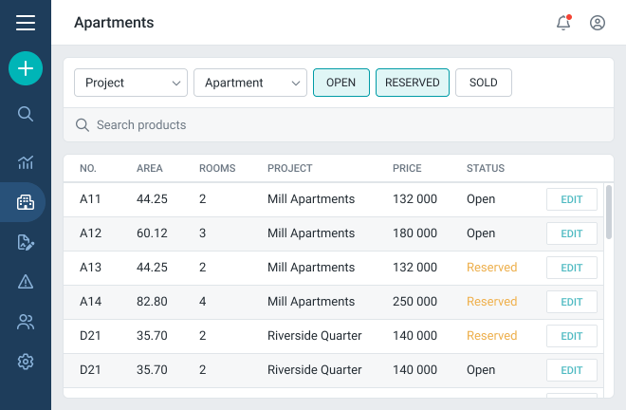Edit apartment A11
Image resolution: width=626 pixels, height=410 pixels.
[572, 199]
